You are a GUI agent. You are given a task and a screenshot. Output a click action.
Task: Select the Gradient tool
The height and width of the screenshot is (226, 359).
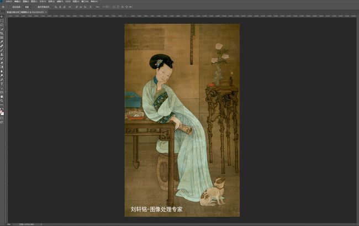point(2,67)
